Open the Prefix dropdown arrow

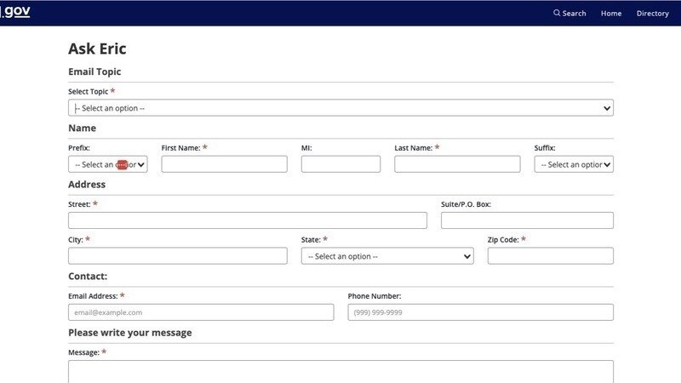141,164
